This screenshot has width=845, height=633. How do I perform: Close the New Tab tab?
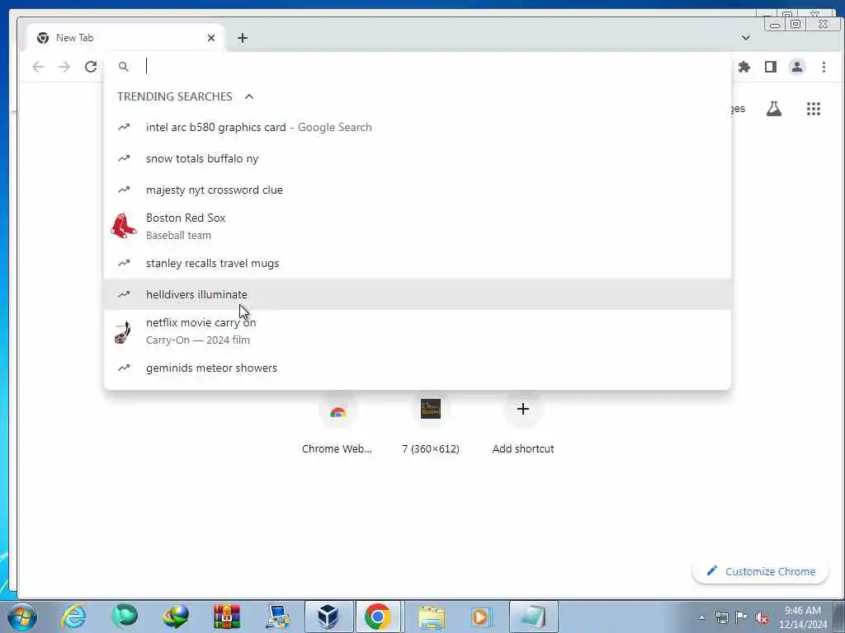pyautogui.click(x=211, y=38)
